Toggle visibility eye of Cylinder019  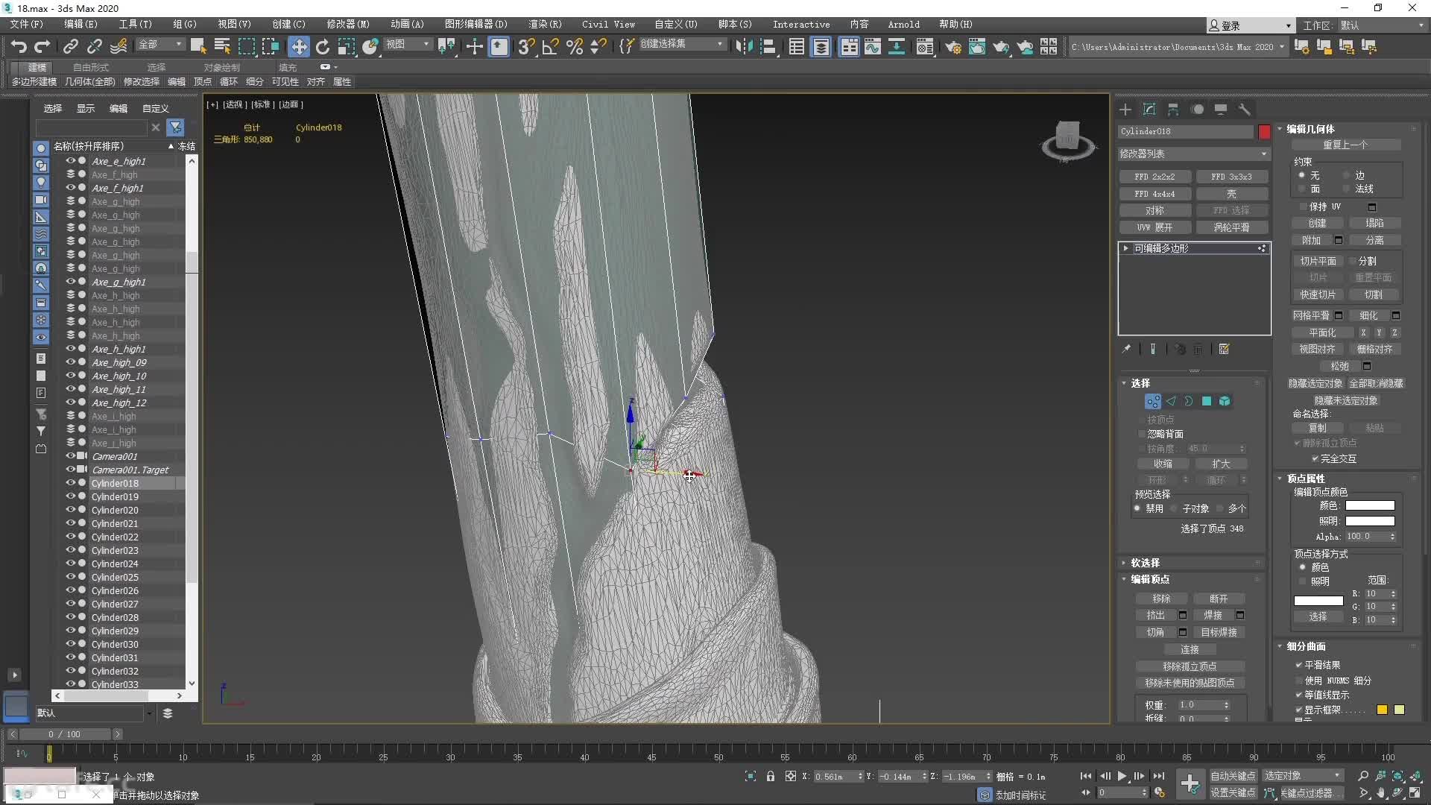point(71,496)
